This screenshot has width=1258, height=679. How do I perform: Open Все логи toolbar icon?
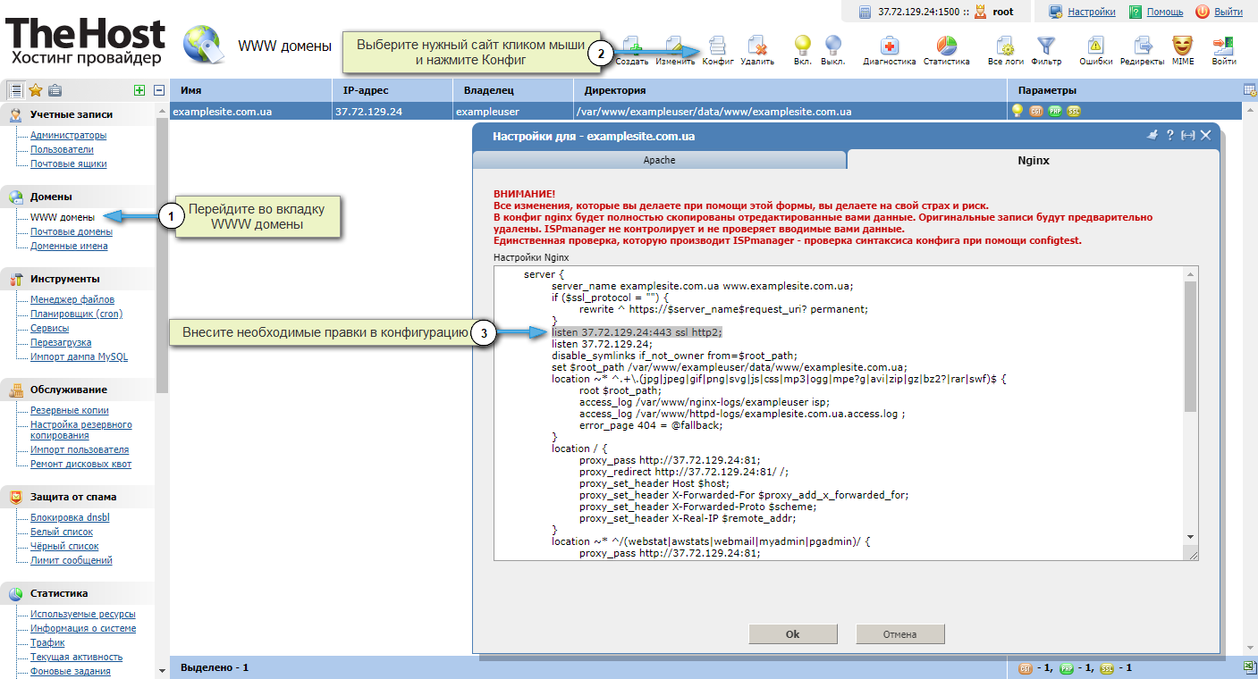coord(1006,50)
